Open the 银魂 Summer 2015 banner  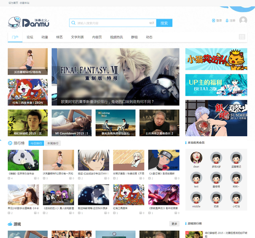216,118
